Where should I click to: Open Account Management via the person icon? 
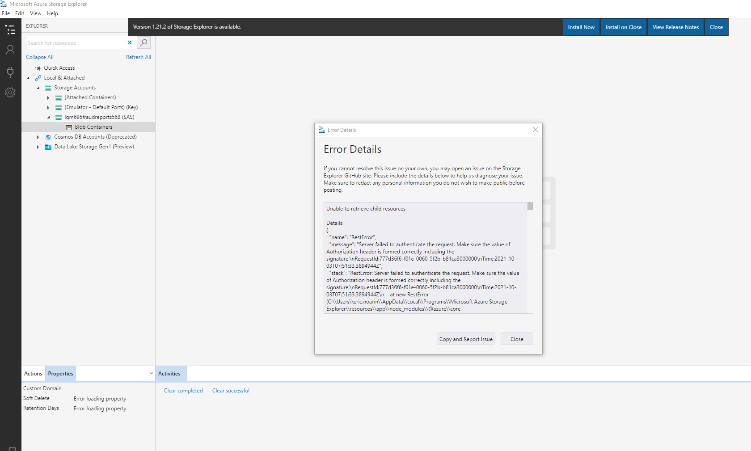pyautogui.click(x=10, y=50)
